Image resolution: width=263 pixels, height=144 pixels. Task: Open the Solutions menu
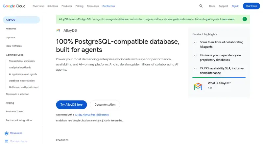point(53,6)
